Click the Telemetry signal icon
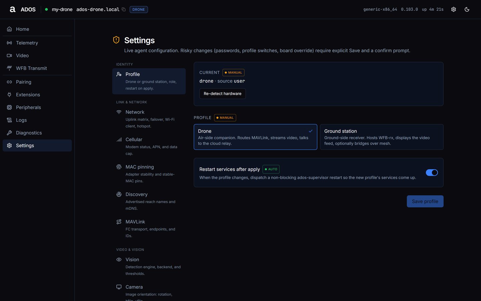 [9, 43]
